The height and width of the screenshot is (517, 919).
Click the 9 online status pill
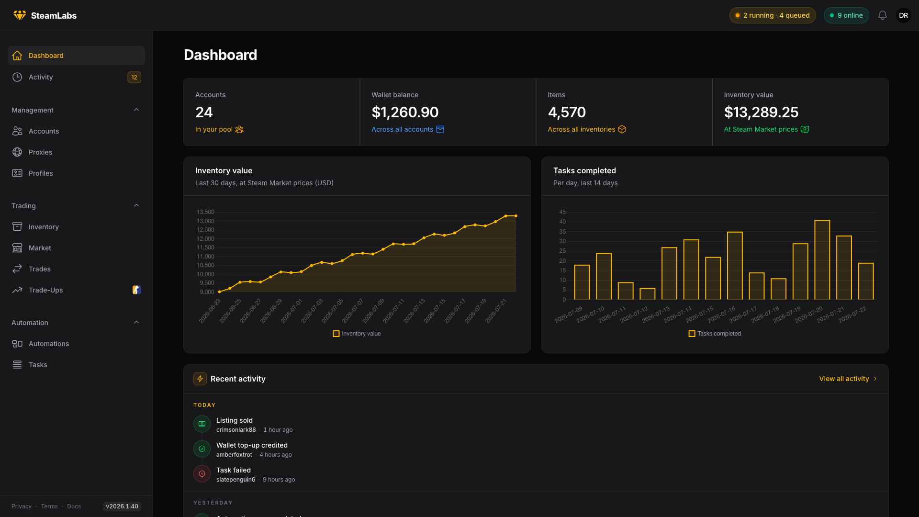[846, 15]
